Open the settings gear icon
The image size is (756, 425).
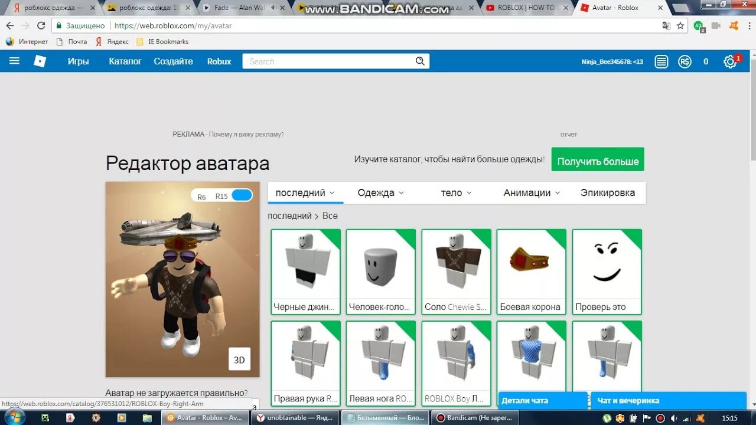(730, 61)
